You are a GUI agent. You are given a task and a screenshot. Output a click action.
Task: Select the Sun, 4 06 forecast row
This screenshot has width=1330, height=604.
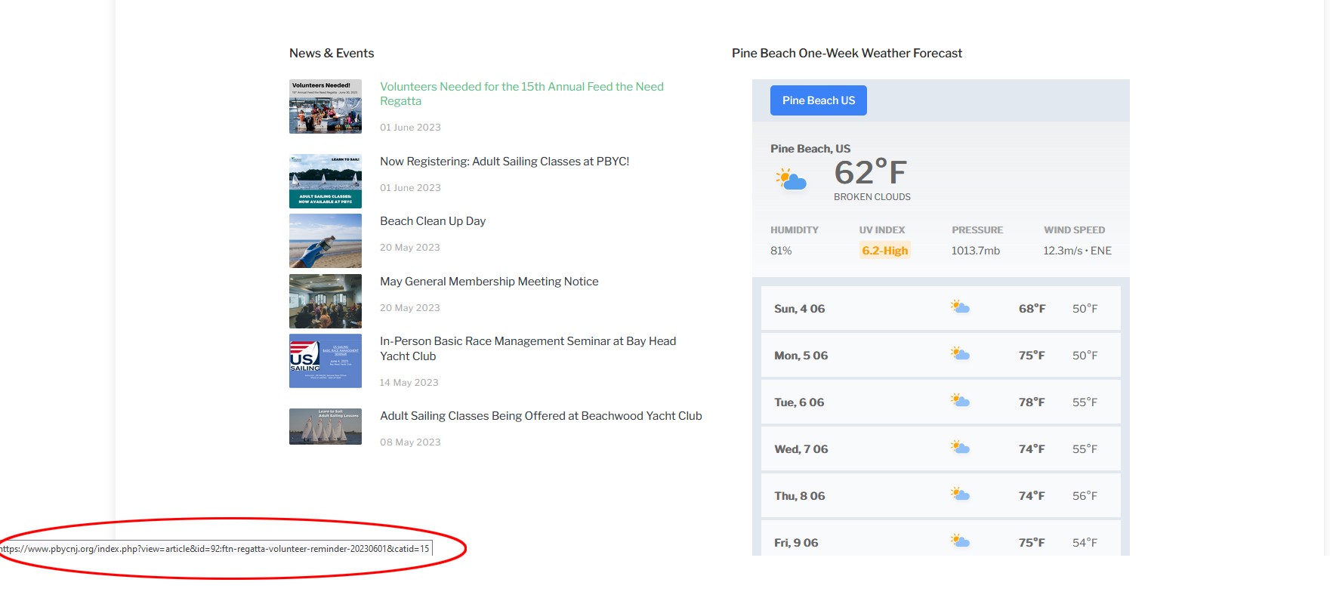[940, 308]
